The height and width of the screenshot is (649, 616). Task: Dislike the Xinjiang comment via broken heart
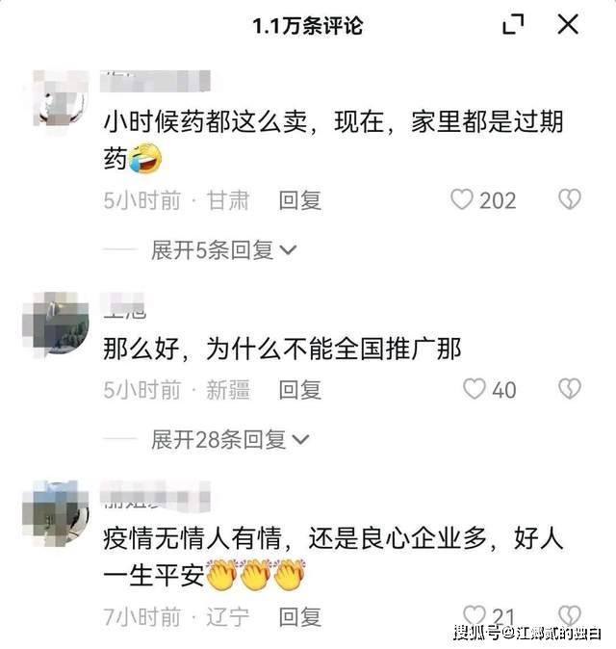570,389
